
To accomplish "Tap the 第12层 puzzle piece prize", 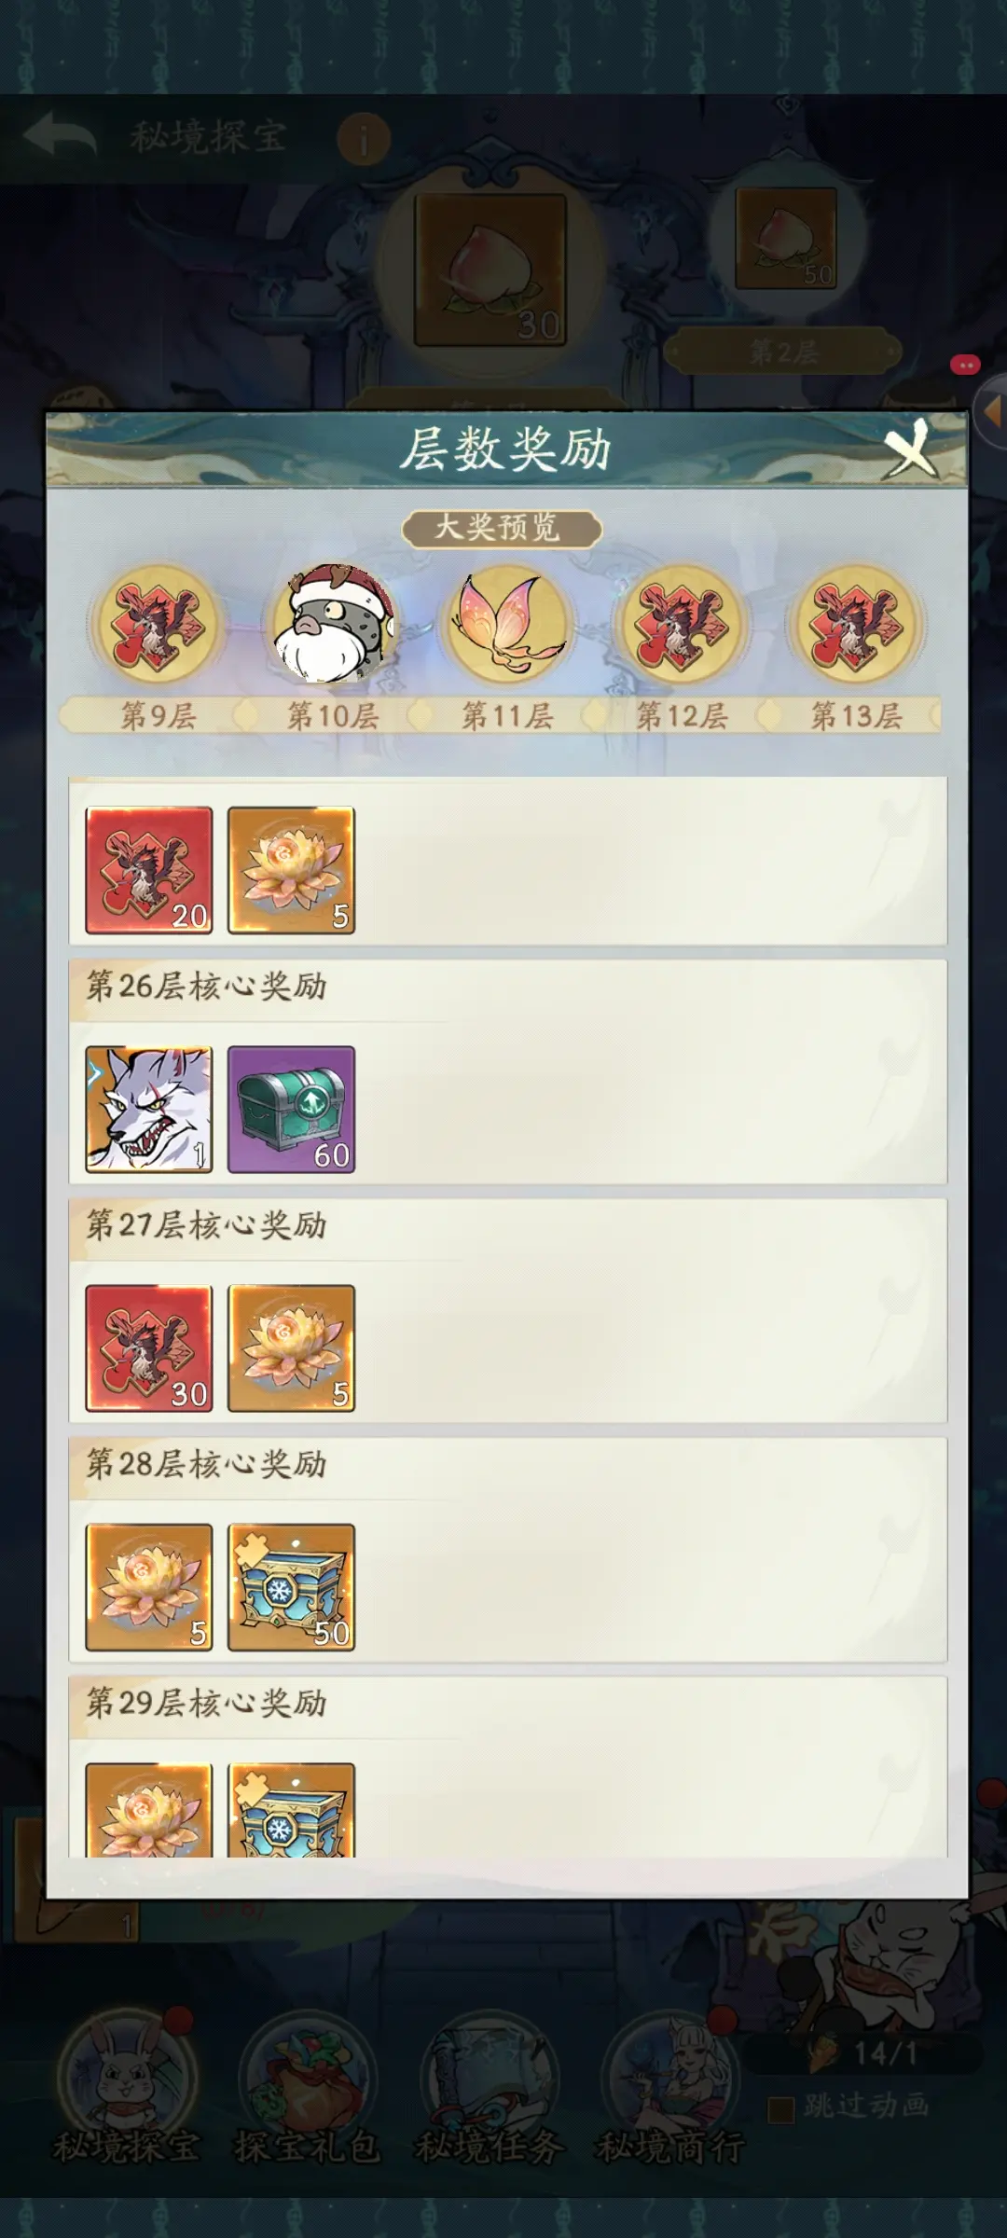I will pos(683,623).
